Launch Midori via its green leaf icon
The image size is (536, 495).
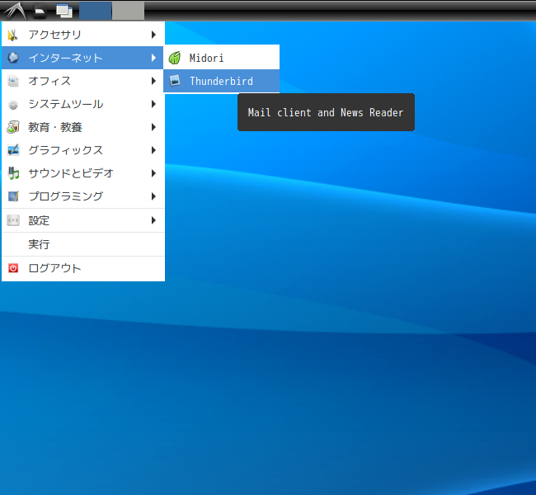tap(175, 58)
